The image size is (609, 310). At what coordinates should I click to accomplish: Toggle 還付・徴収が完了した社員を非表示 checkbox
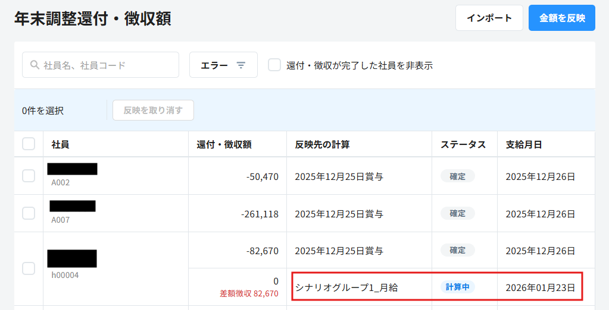pos(274,65)
